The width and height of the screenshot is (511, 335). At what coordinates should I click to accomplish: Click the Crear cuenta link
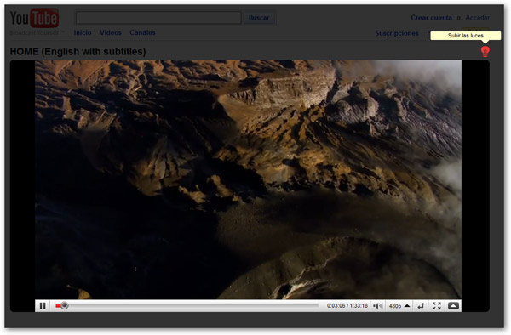431,18
